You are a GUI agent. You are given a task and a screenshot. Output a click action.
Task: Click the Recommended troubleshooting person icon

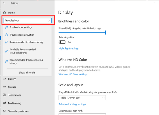point(6,42)
